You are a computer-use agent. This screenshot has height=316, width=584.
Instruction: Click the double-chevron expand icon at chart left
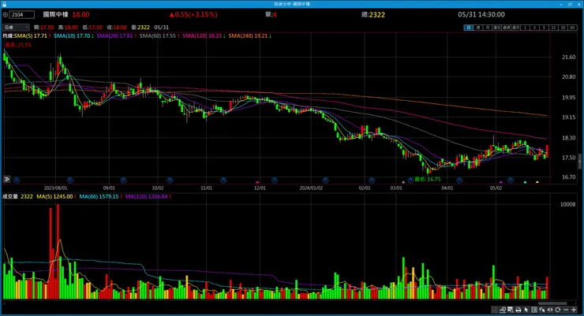pos(6,179)
